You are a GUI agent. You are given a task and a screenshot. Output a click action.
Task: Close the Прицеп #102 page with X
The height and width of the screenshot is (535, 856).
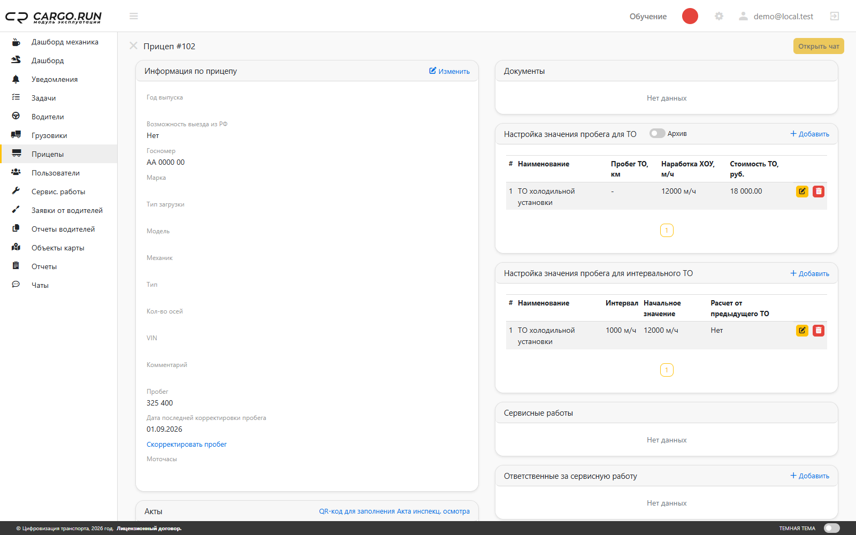pos(134,46)
